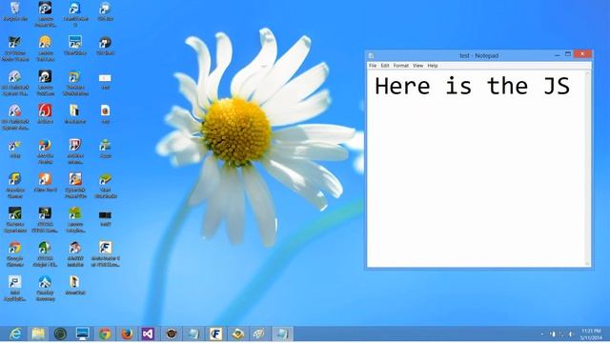
Task: Open Google Chrome from the taskbar
Action: (x=105, y=333)
